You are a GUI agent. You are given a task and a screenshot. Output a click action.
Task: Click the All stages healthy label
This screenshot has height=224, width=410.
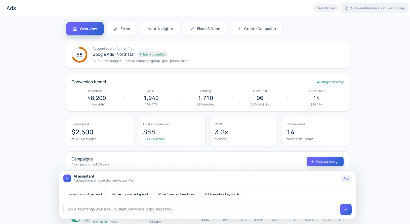(x=330, y=82)
